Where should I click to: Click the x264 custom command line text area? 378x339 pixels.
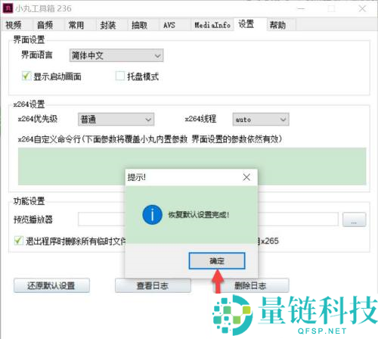192,166
